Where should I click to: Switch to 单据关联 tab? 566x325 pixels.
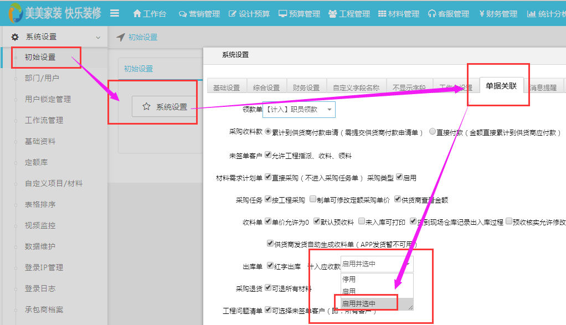coord(501,86)
